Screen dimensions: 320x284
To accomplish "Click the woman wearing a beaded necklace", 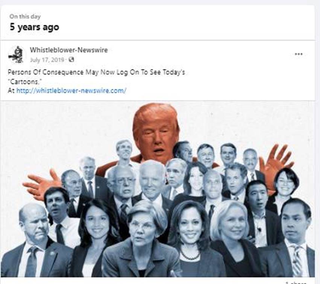I will (x=189, y=237).
